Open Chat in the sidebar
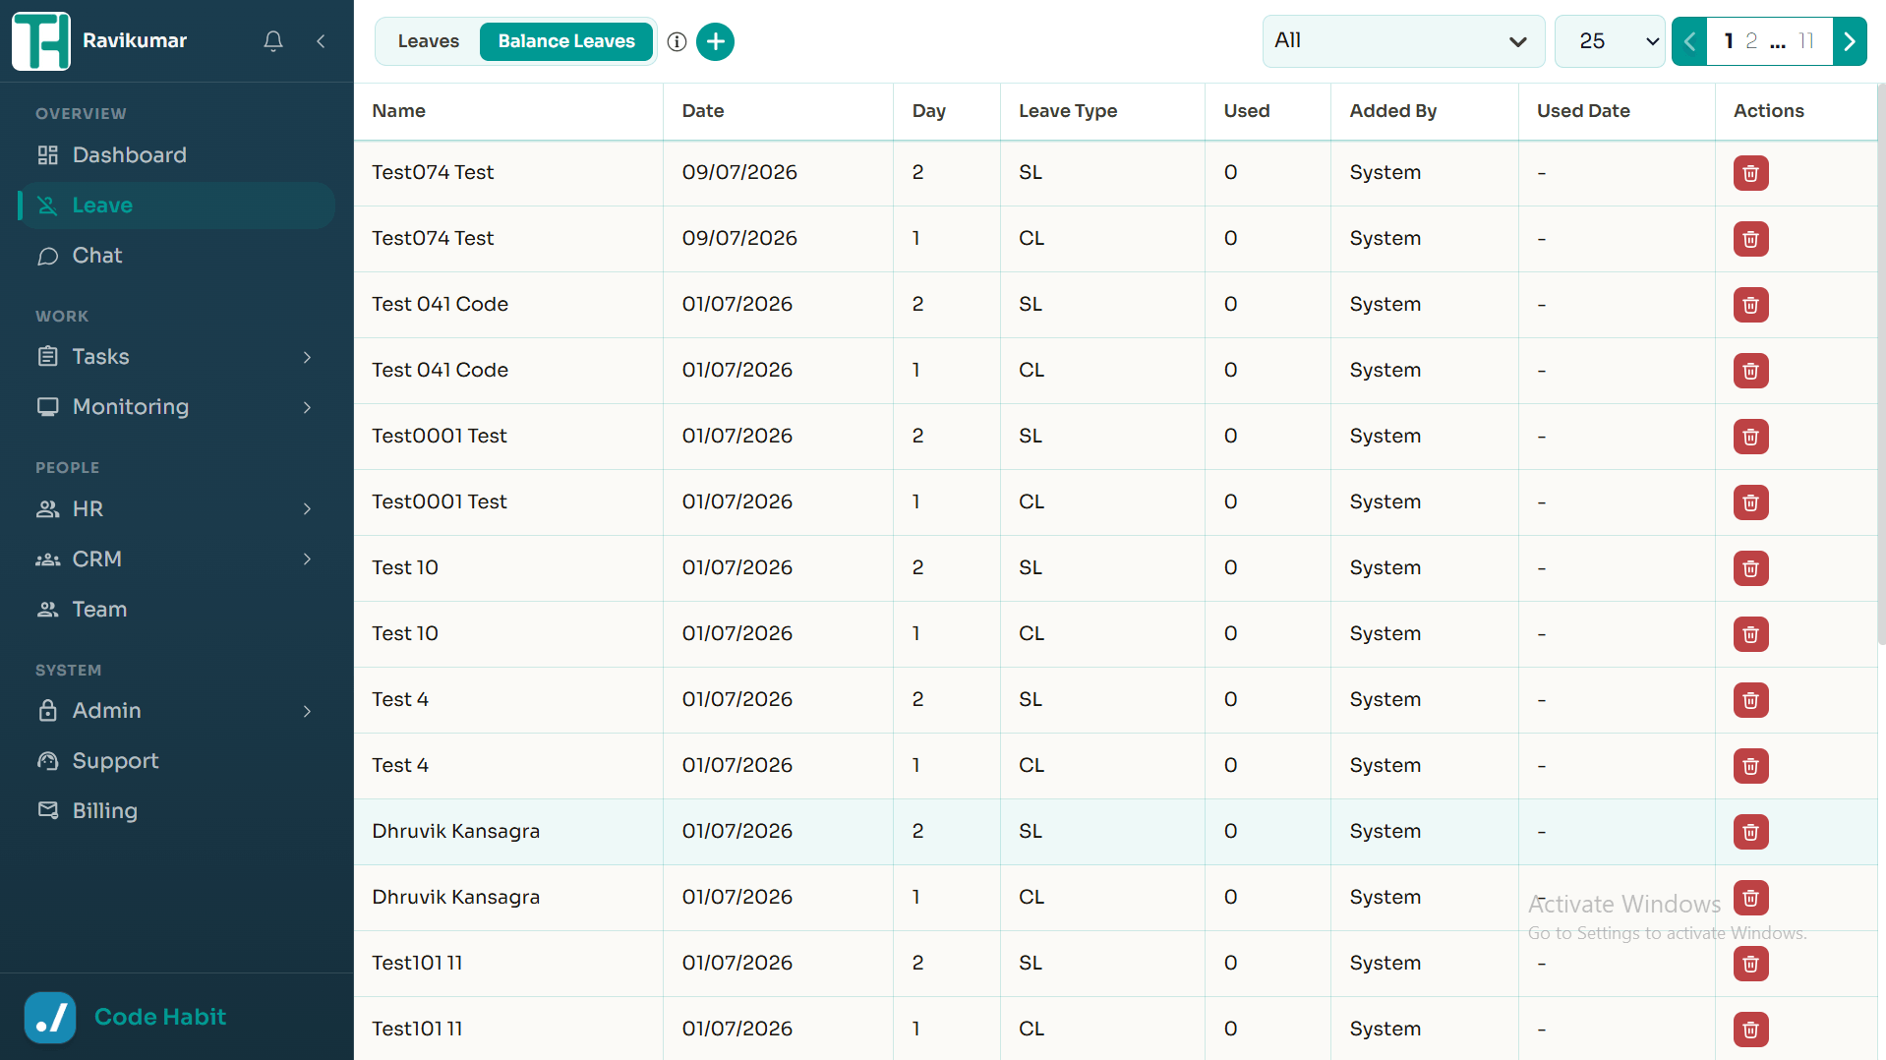The image size is (1886, 1060). [177, 256]
